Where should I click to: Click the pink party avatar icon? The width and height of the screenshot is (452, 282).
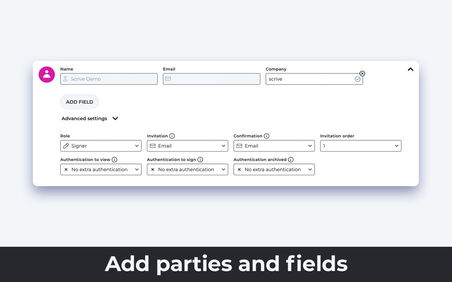coord(47,74)
